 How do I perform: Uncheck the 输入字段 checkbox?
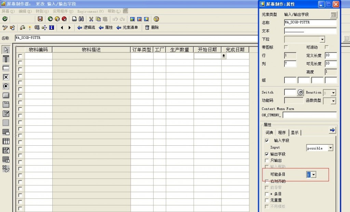tap(267, 141)
